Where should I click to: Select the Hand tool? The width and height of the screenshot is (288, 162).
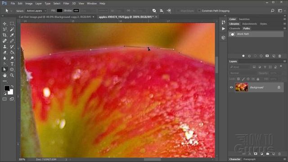[4, 75]
